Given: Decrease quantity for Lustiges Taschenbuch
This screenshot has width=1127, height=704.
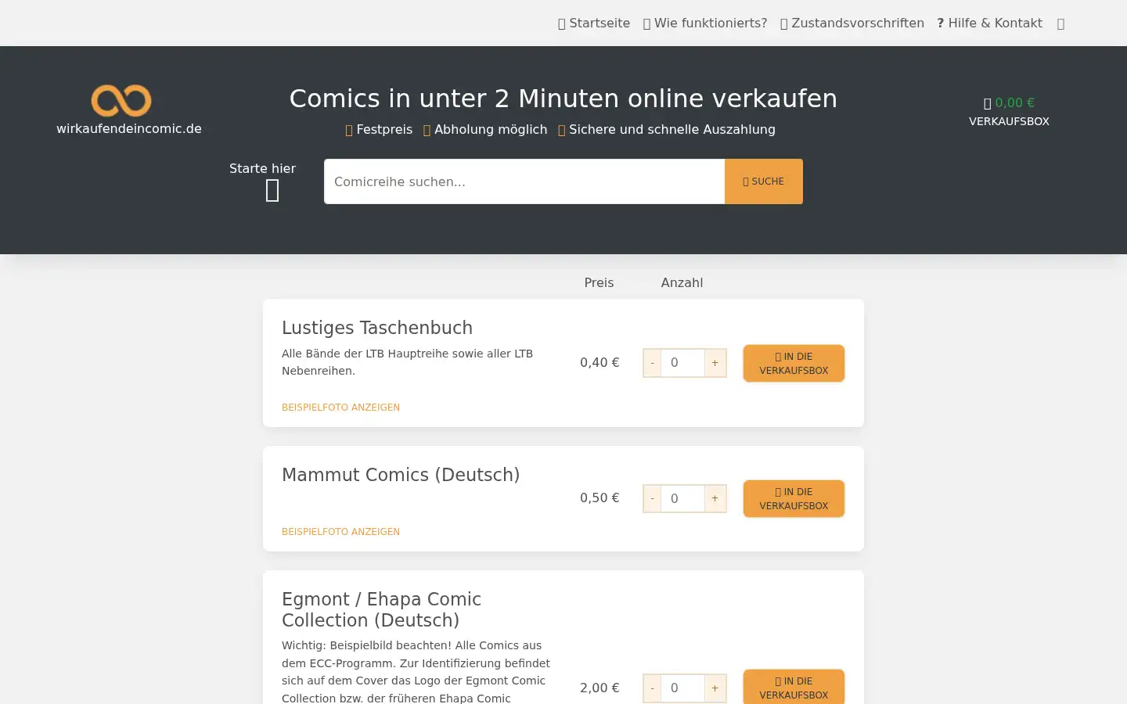Looking at the screenshot, I should [x=652, y=363].
